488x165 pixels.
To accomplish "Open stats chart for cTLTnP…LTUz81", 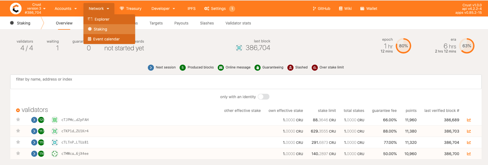I will click(x=469, y=142).
